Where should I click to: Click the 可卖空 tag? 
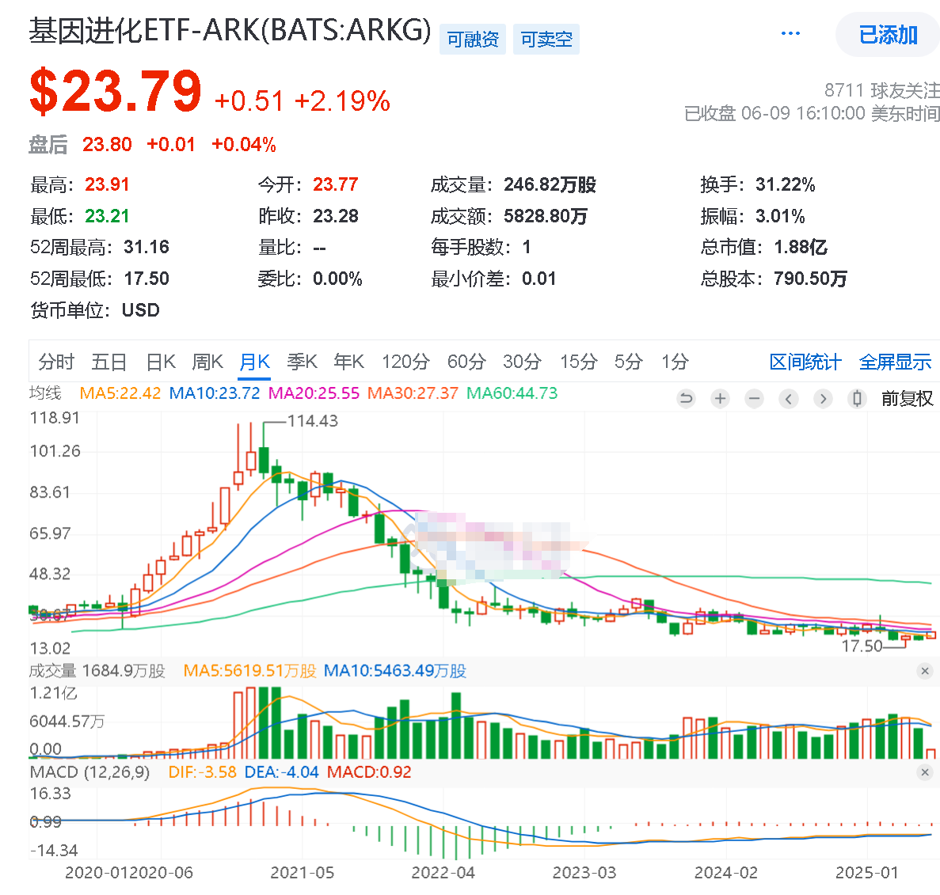click(x=546, y=40)
